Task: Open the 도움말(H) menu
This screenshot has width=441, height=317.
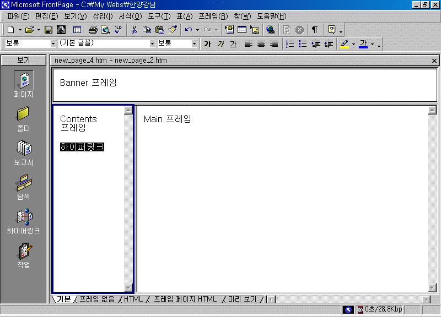Action: (x=271, y=17)
